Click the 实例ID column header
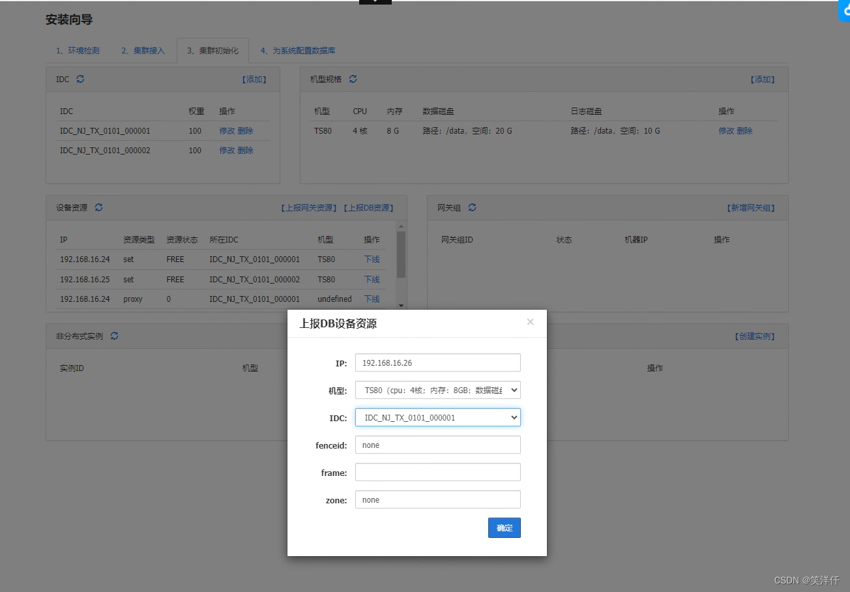 point(72,368)
